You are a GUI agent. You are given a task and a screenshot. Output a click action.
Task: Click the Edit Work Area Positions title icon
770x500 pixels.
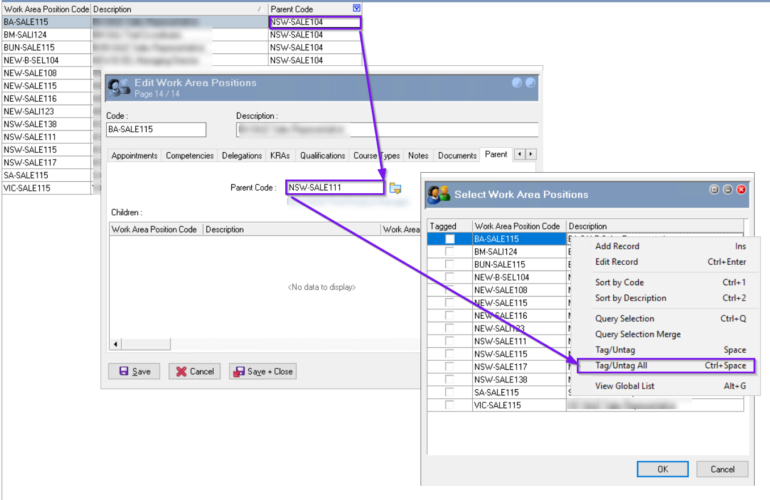119,87
